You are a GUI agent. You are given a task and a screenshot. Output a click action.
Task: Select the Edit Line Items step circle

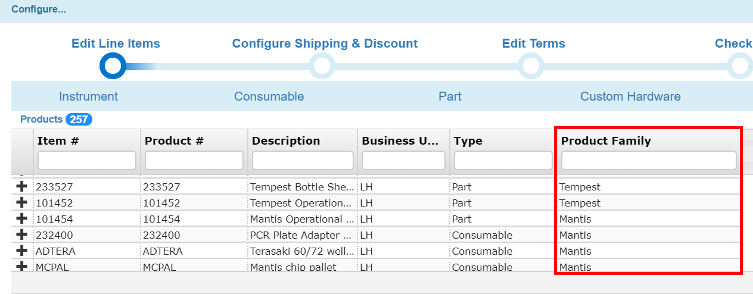tap(113, 65)
